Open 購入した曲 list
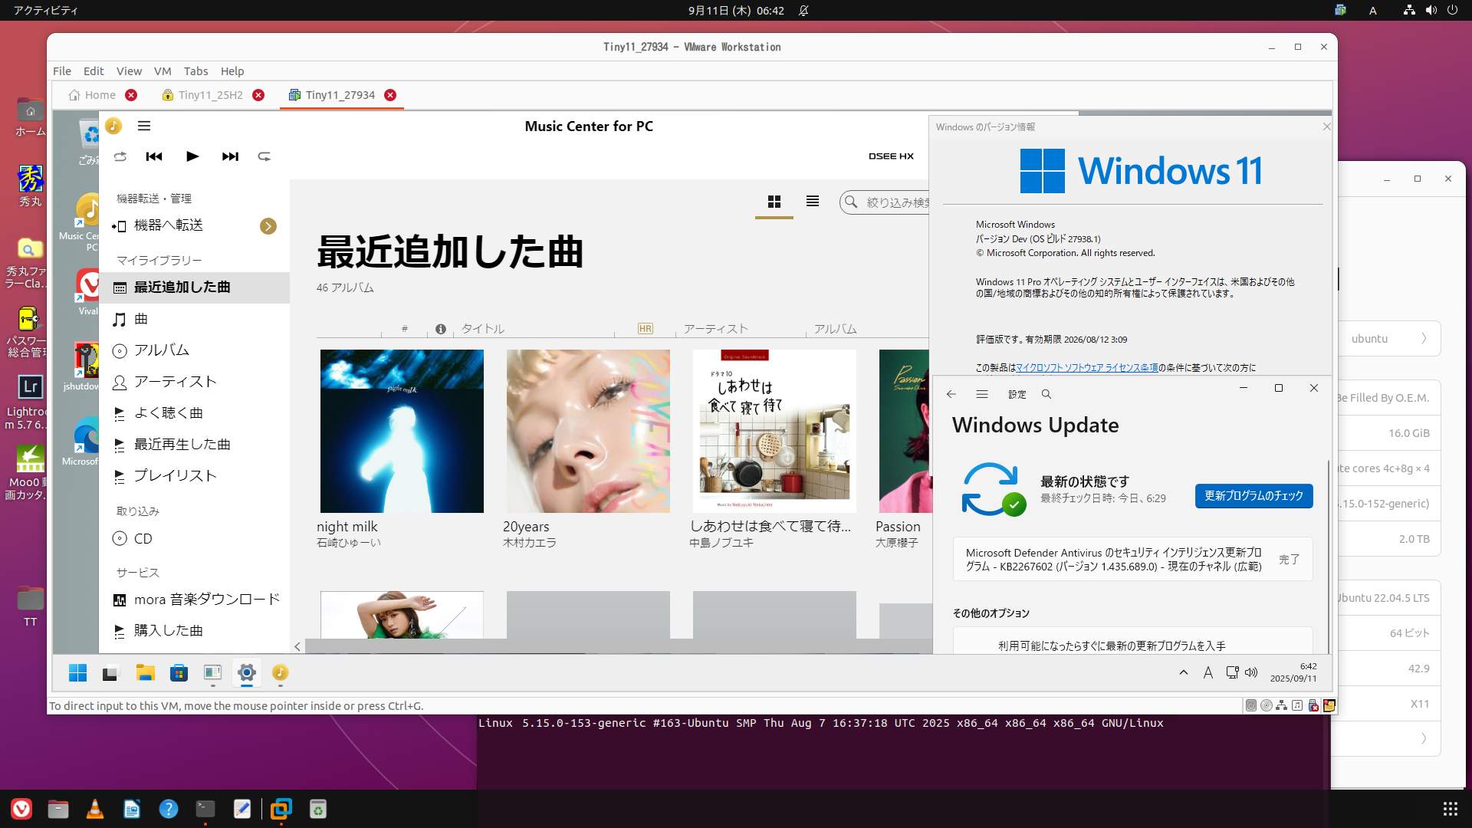 pyautogui.click(x=194, y=631)
